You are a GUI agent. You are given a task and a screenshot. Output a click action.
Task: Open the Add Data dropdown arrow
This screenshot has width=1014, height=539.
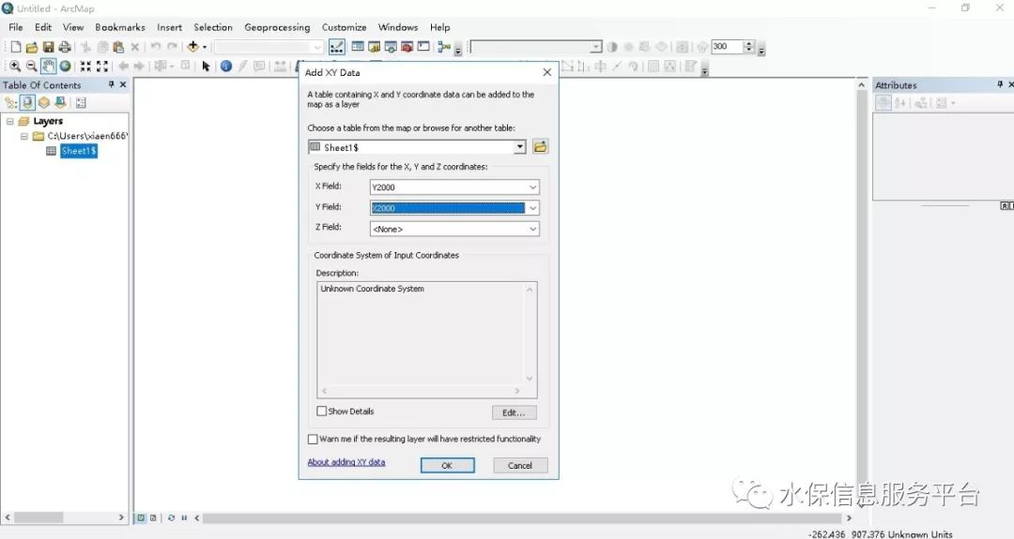click(x=205, y=47)
